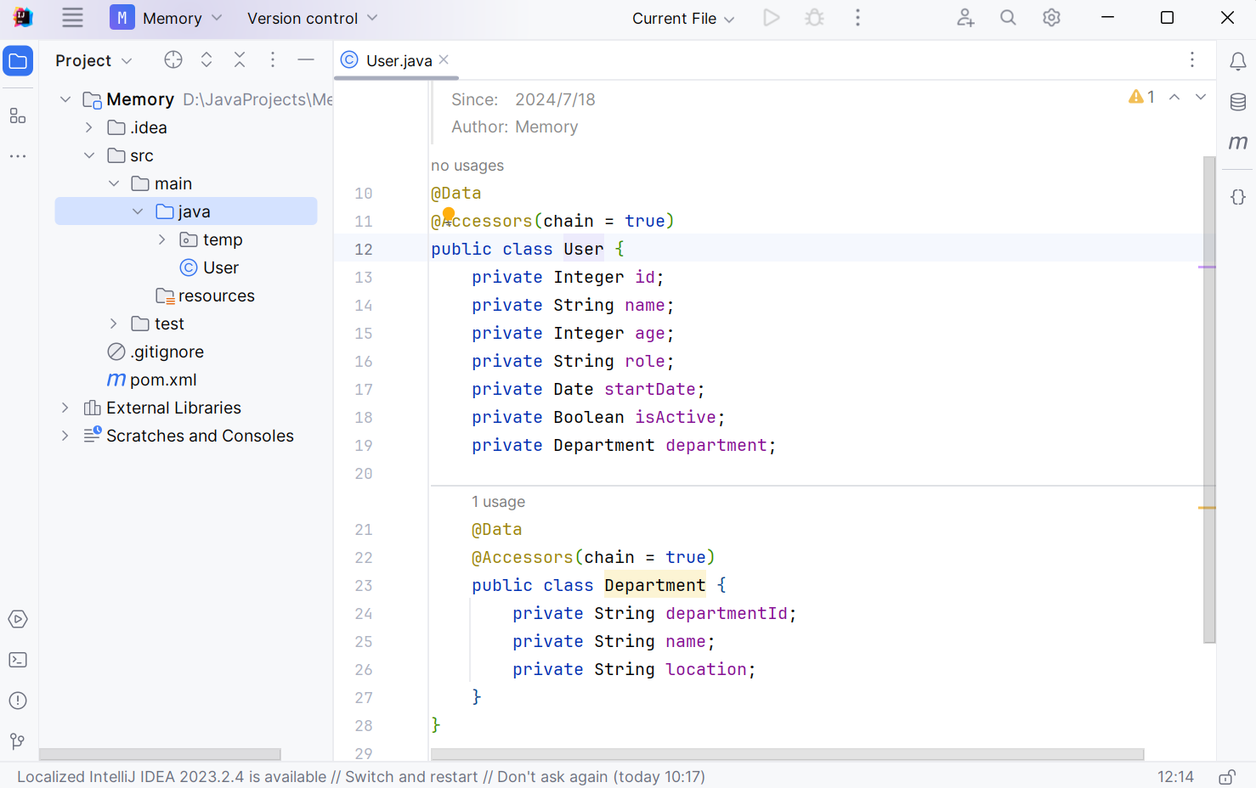This screenshot has width=1256, height=788.
Task: Toggle read-only lock icon
Action: tap(1227, 777)
